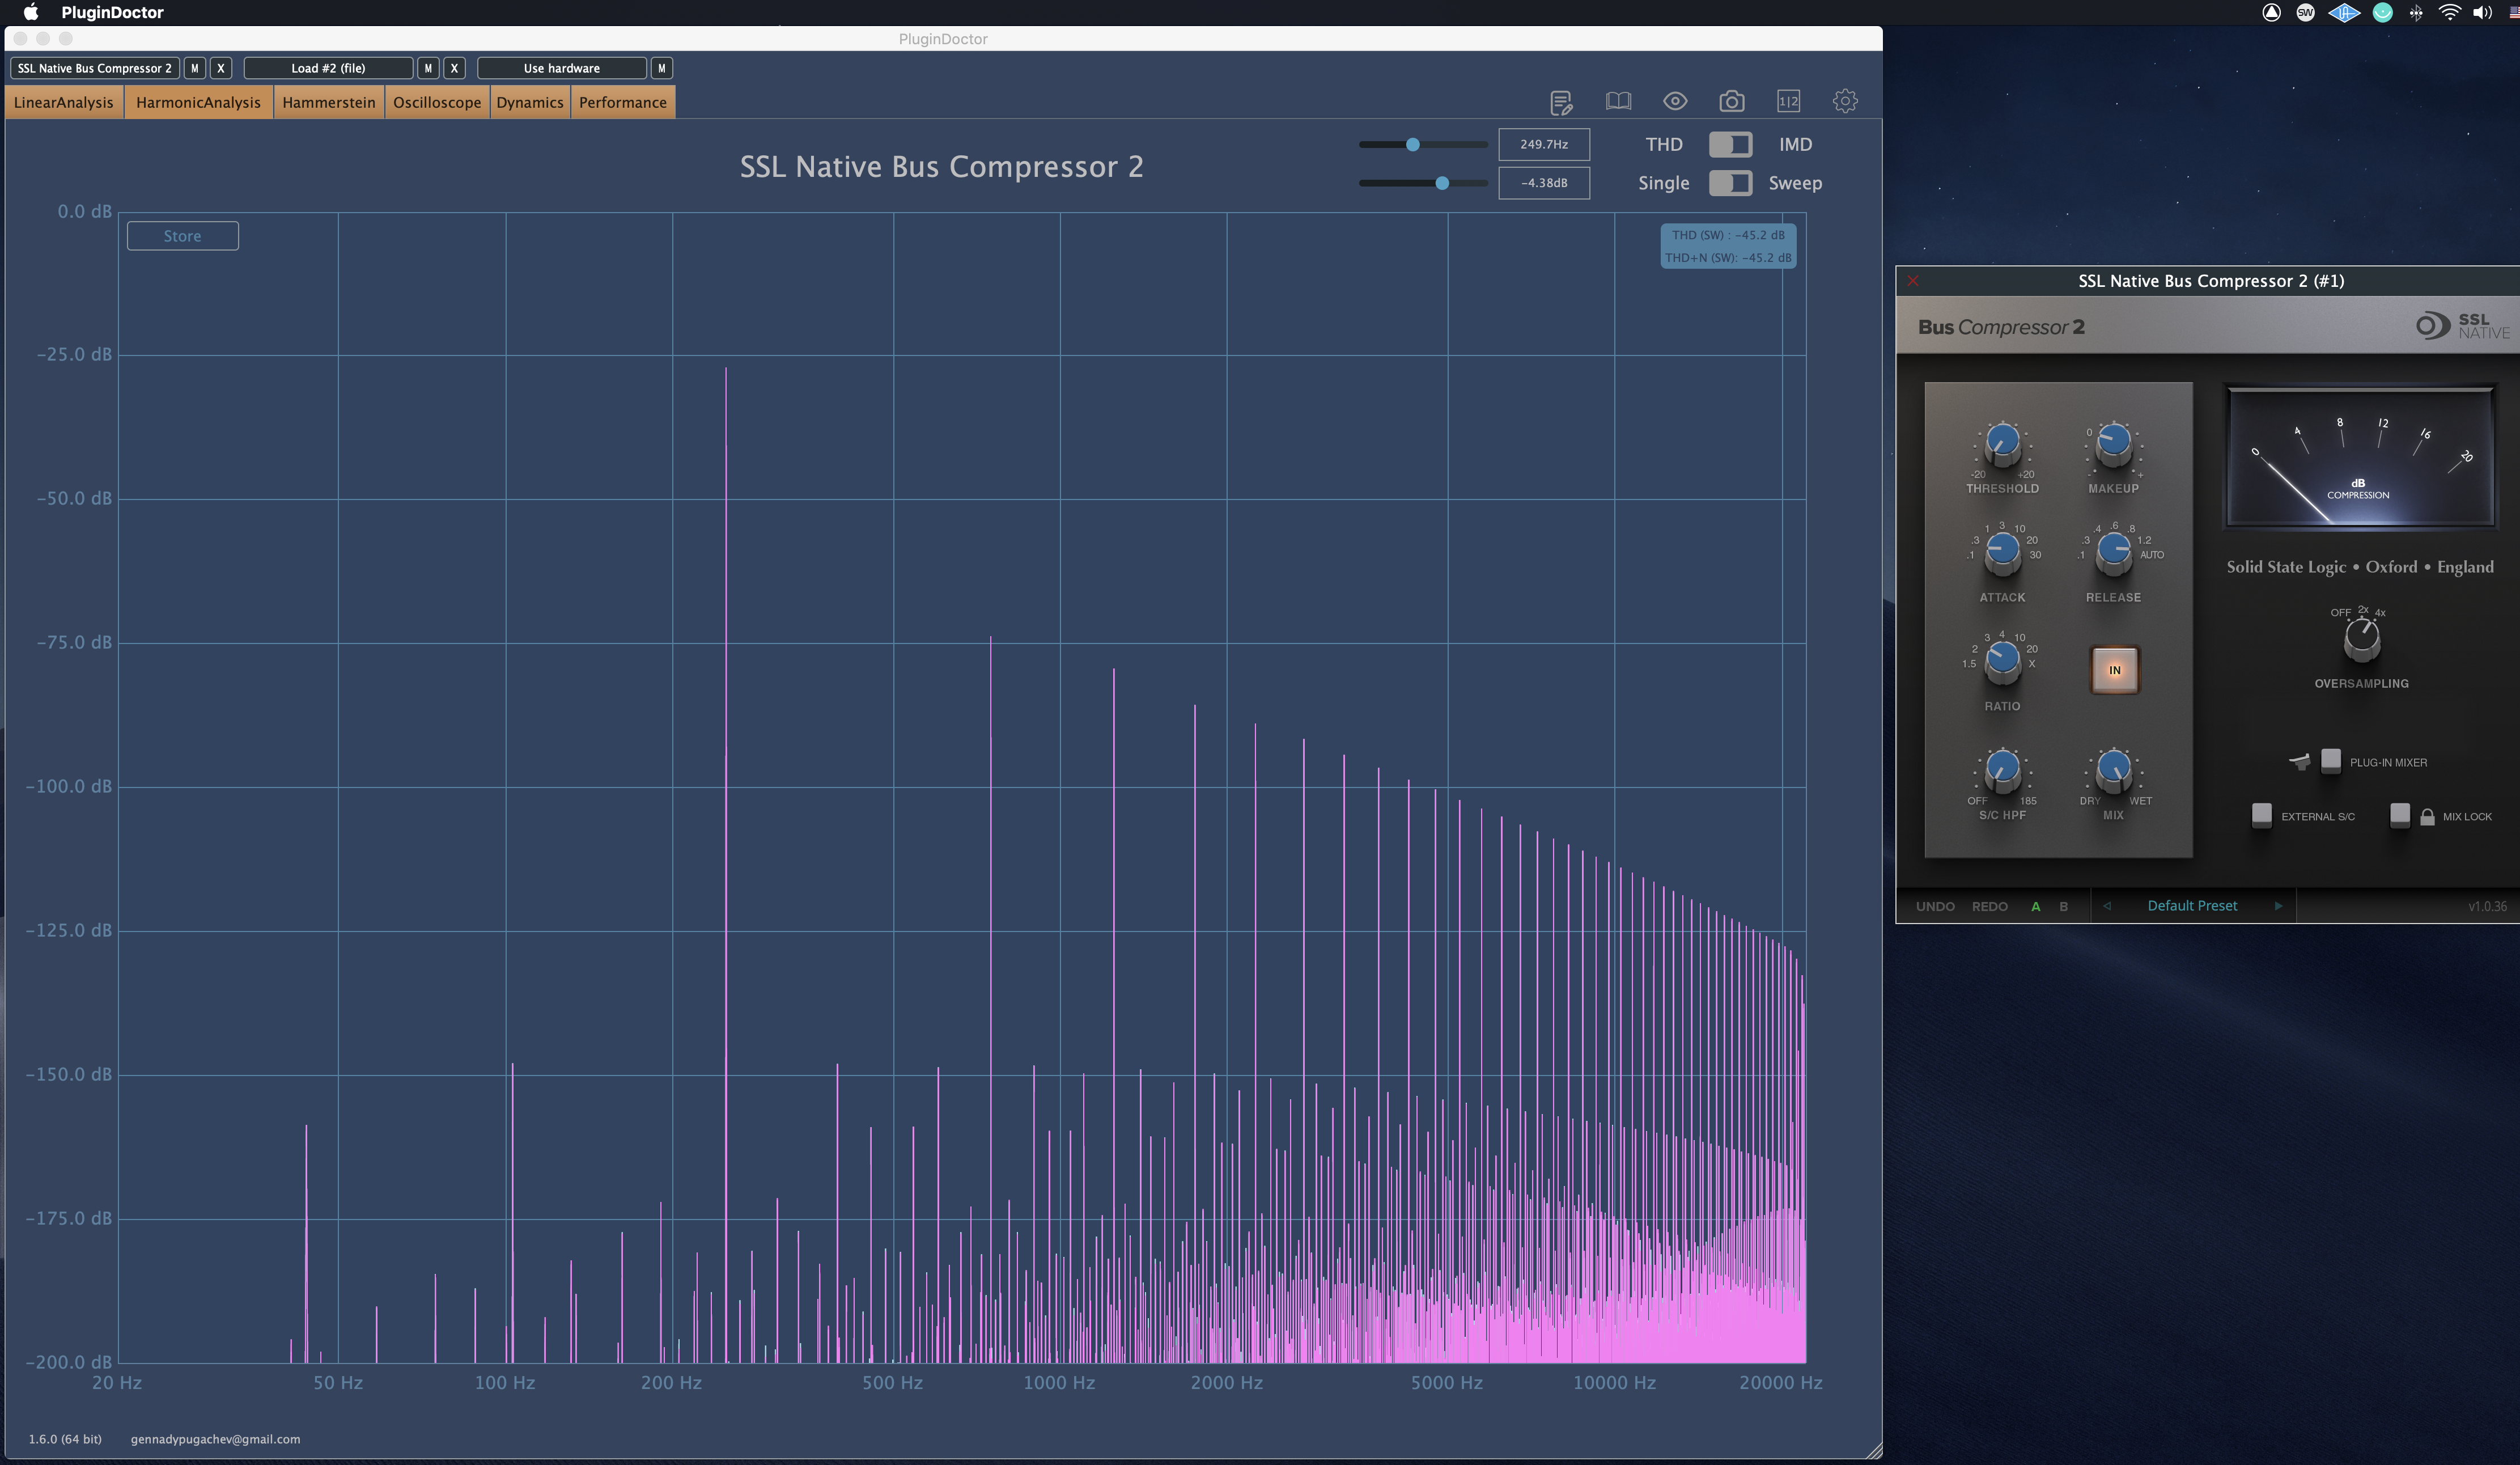Toggle the MIX LOCK switch
This screenshot has height=1465, width=2520.
tap(2400, 815)
